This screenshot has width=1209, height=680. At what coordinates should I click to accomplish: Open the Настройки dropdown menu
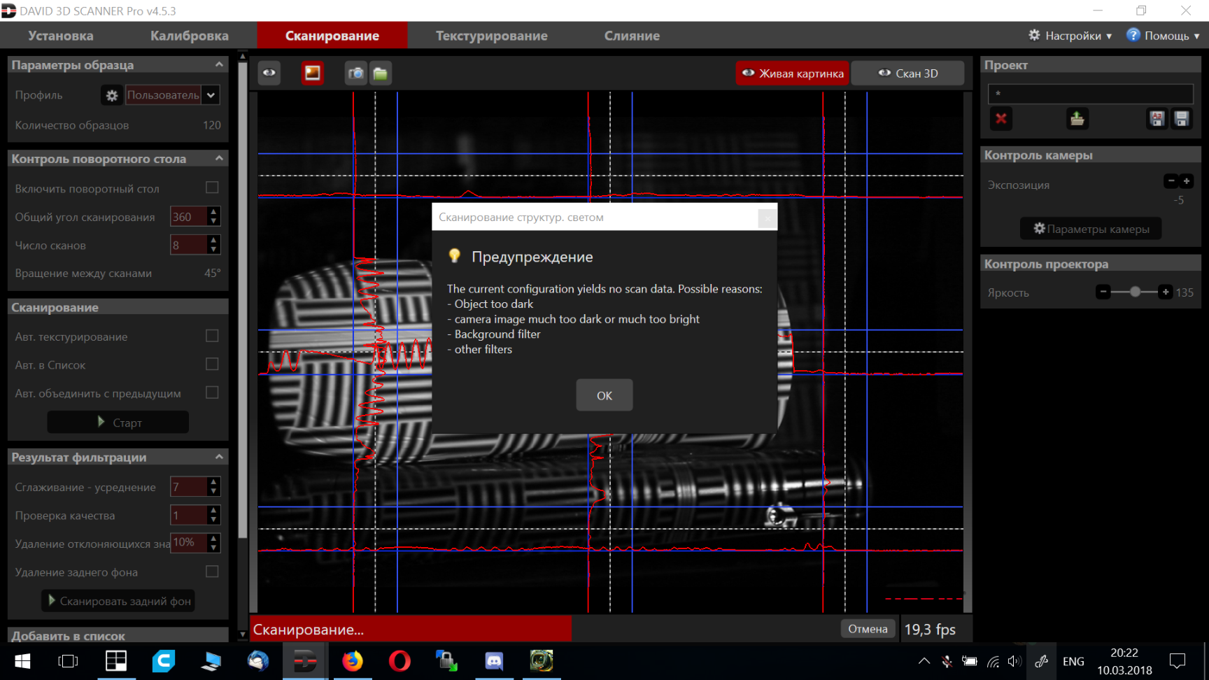point(1070,36)
